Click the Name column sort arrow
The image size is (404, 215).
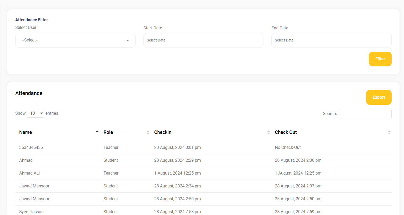(97, 132)
